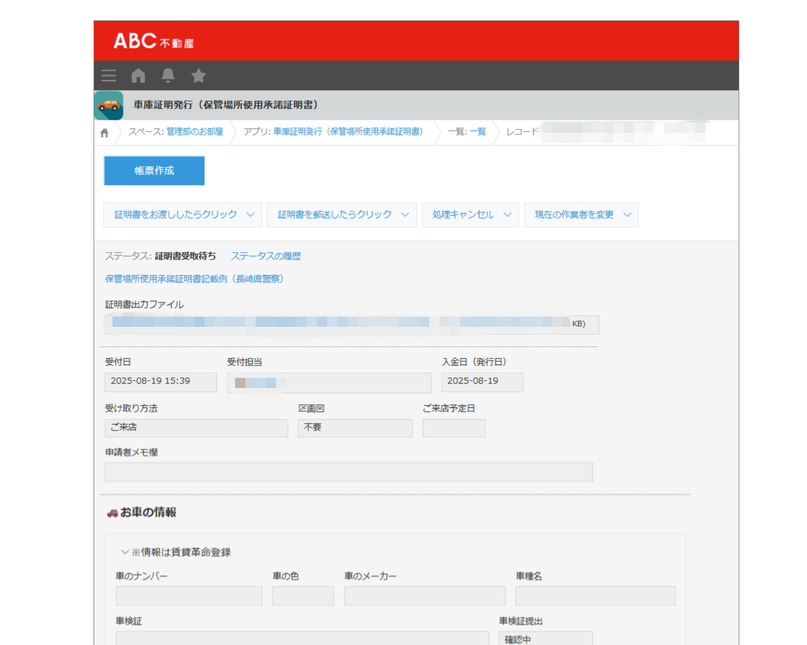Viewport: 807px width, 645px height.
Task: Open the 証明書をお渡ししたらクリック dropdown arrow
Action: [250, 214]
